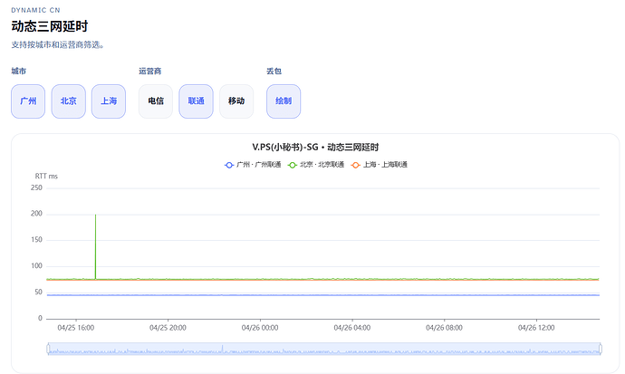Click the 04/26 12:00 axis label
This screenshot has height=374, width=625.
[536, 328]
